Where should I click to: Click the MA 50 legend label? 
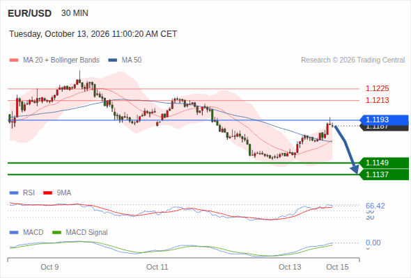(132, 60)
